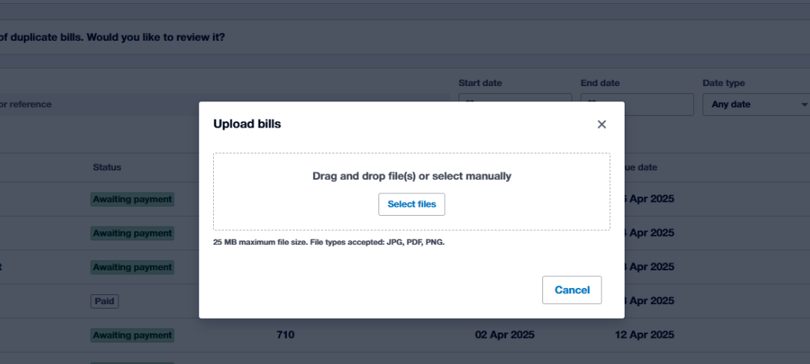
Task: Click the due date column header
Action: 642,167
